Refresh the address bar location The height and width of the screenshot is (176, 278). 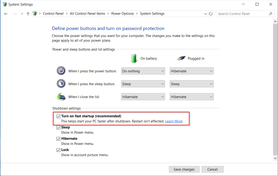(210, 14)
